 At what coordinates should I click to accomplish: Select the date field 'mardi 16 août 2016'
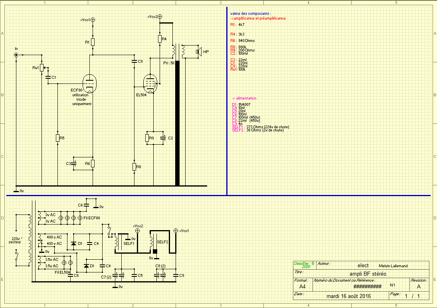point(349,296)
